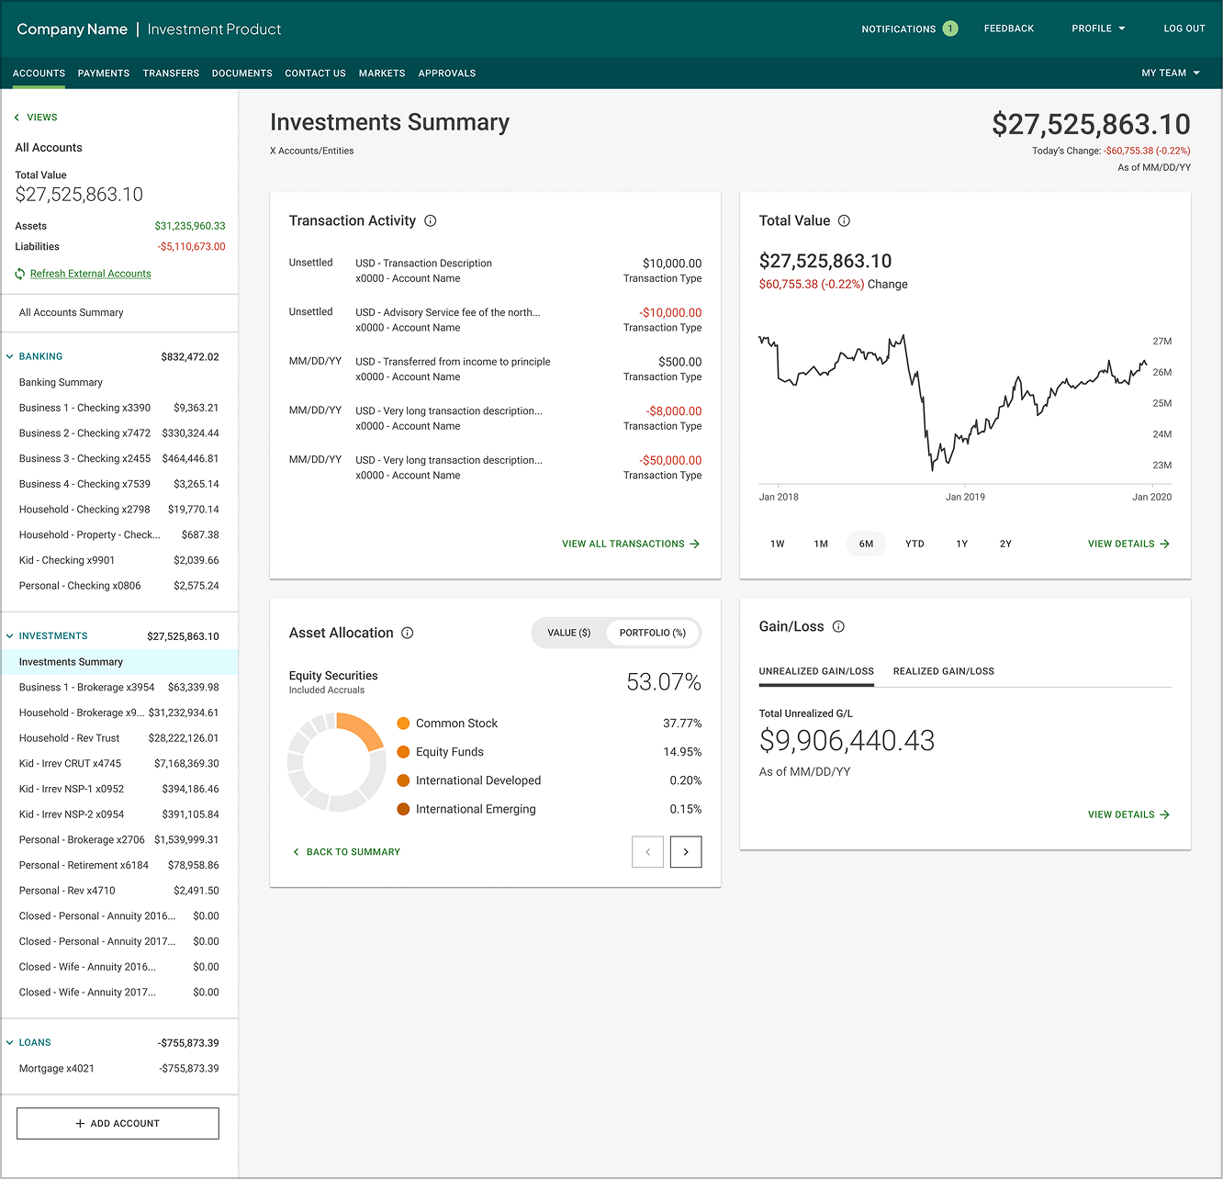Click the previous arrow in Asset Allocation

(648, 852)
